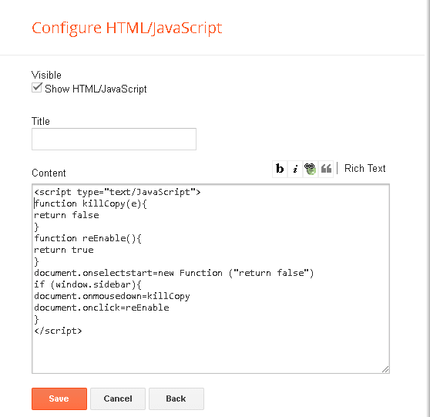Screen dimensions: 430x417
Task: Click the document.onselectstart code line
Action: pos(174,273)
